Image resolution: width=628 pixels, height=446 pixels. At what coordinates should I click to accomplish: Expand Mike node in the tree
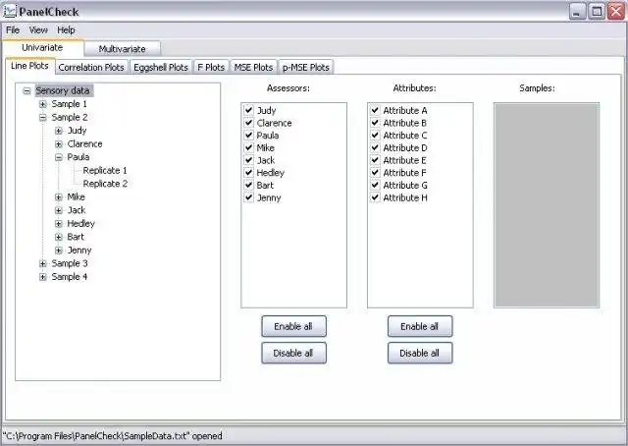tap(59, 196)
